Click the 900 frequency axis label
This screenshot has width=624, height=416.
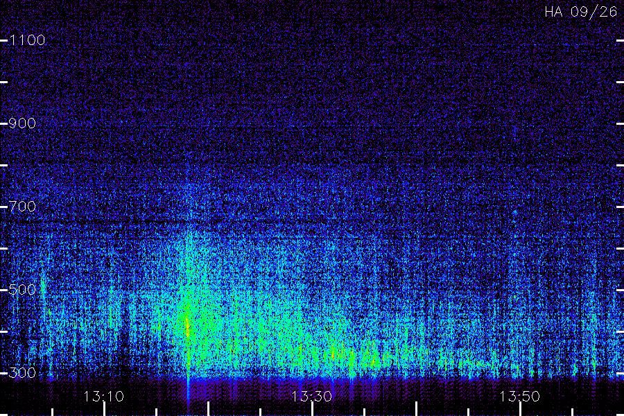(x=22, y=123)
